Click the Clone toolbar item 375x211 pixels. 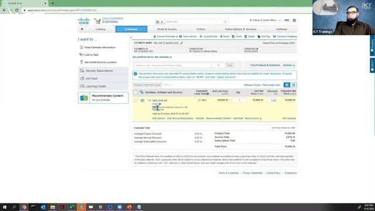pos(237,36)
